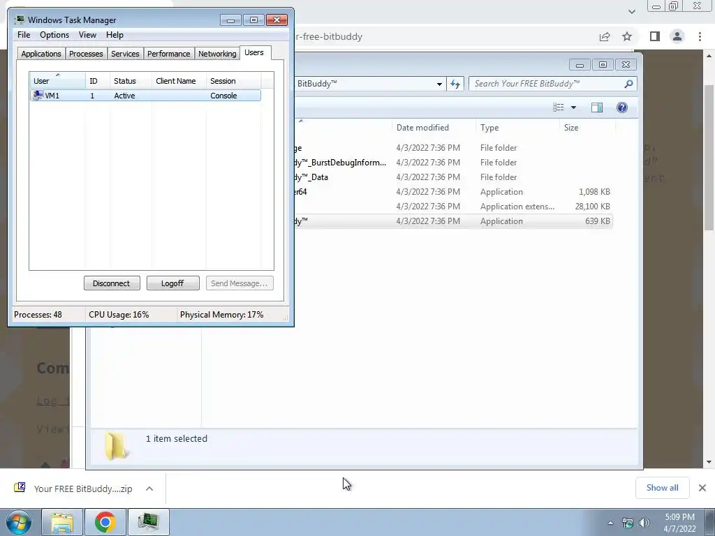Viewport: 715px width, 536px height.
Task: Sort by ID column header
Action: tap(98, 81)
